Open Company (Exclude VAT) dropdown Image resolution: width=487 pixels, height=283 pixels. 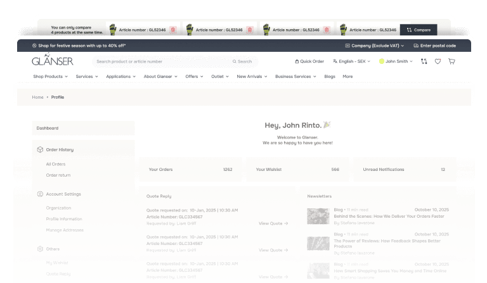(375, 46)
